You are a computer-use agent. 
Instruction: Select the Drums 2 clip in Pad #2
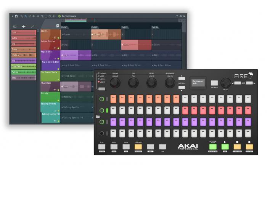coord(106,34)
